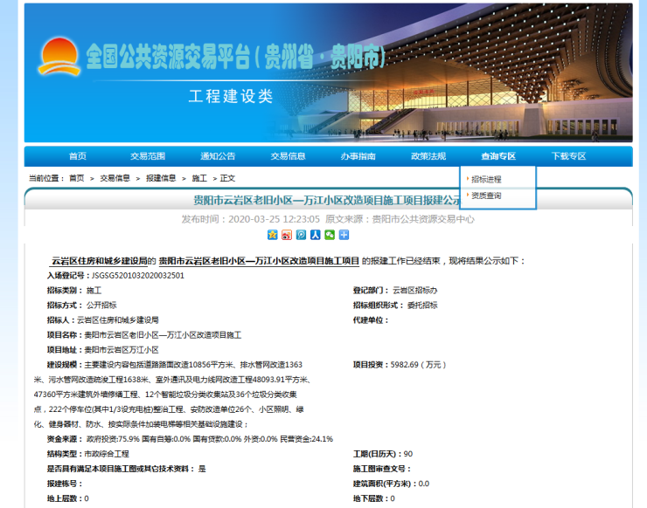Click underlined 云岩区住房和城乡建设局 text
This screenshot has width=647, height=508.
99,261
